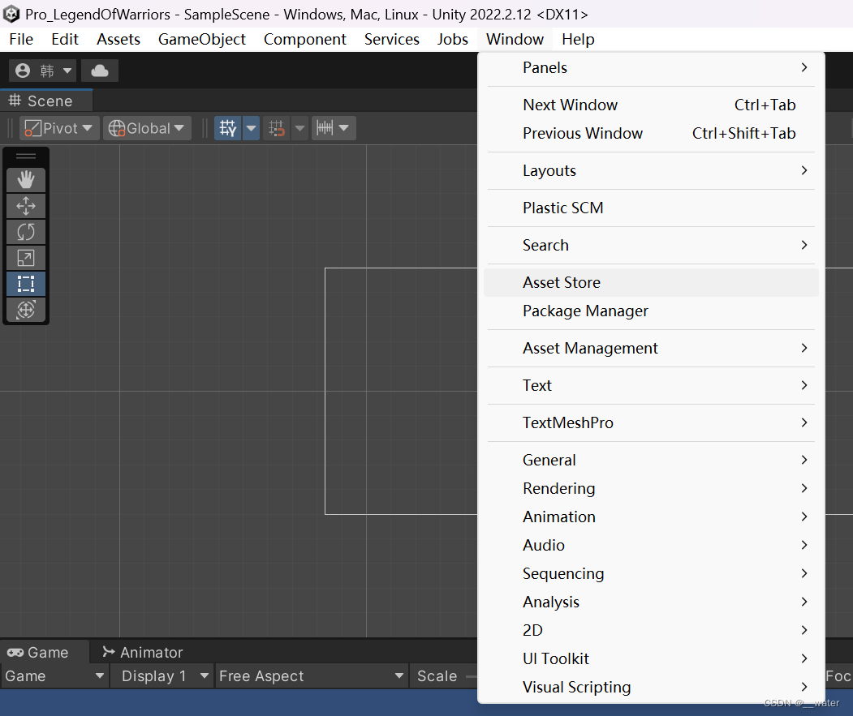This screenshot has width=853, height=716.
Task: Expand the TextMeshPro submenu
Action: [x=651, y=423]
